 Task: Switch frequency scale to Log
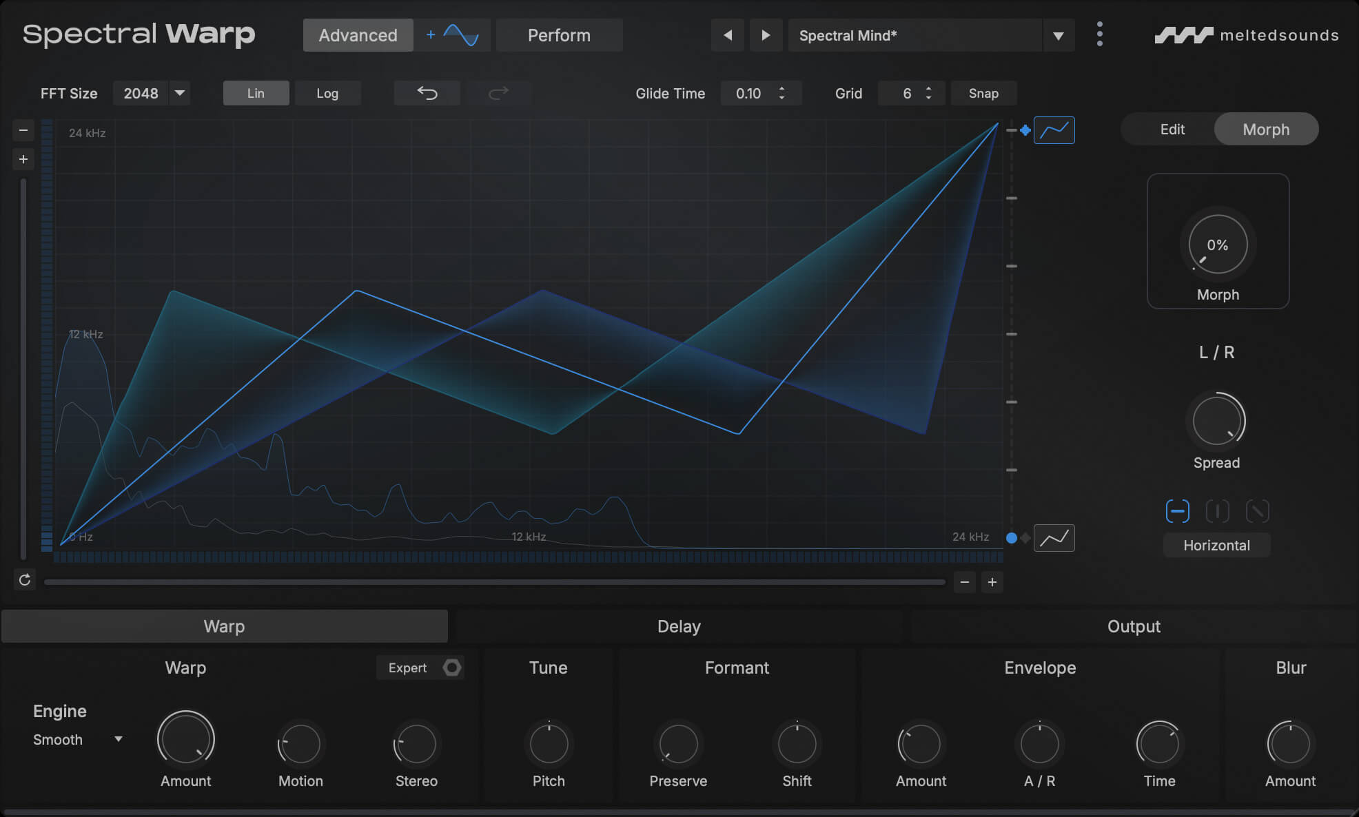(327, 93)
